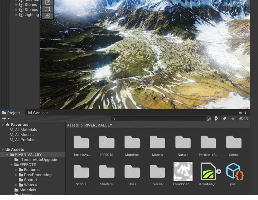Click the favorites star icon in Project toolbar
Viewport: 258px width, 200px height.
(x=233, y=119)
